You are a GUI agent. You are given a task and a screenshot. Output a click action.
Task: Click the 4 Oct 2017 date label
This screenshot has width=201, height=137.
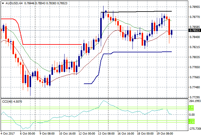pyautogui.click(x=8, y=134)
